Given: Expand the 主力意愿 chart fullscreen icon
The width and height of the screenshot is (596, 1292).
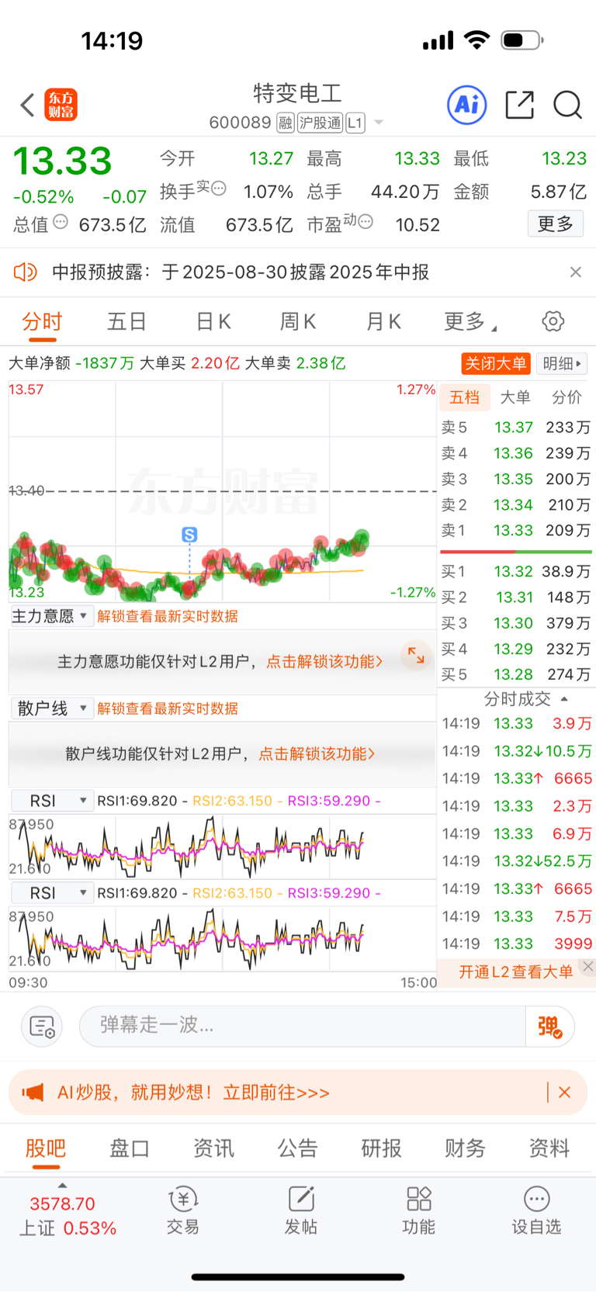Looking at the screenshot, I should (416, 656).
